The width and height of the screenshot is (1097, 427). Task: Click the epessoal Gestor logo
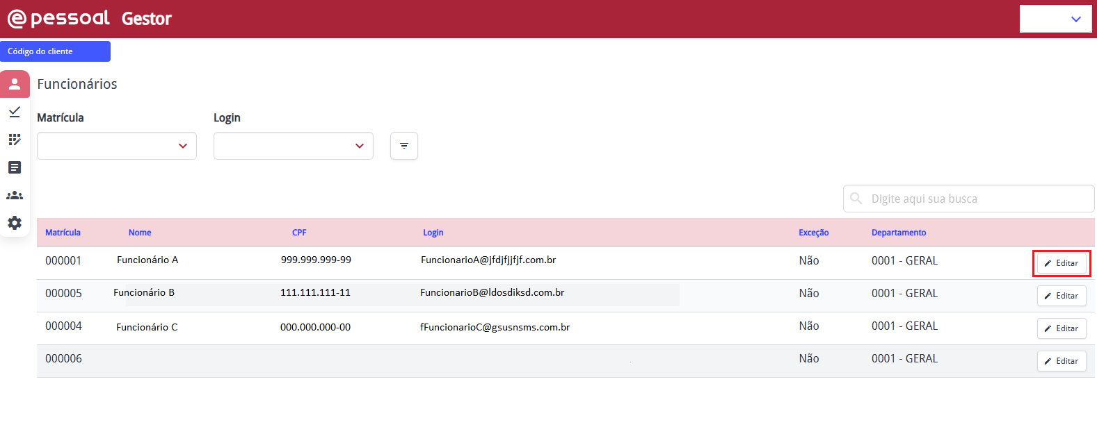[x=89, y=19]
